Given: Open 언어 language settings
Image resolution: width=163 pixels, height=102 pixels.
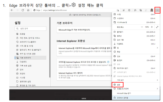Looking at the screenshot, I should pos(30,70).
